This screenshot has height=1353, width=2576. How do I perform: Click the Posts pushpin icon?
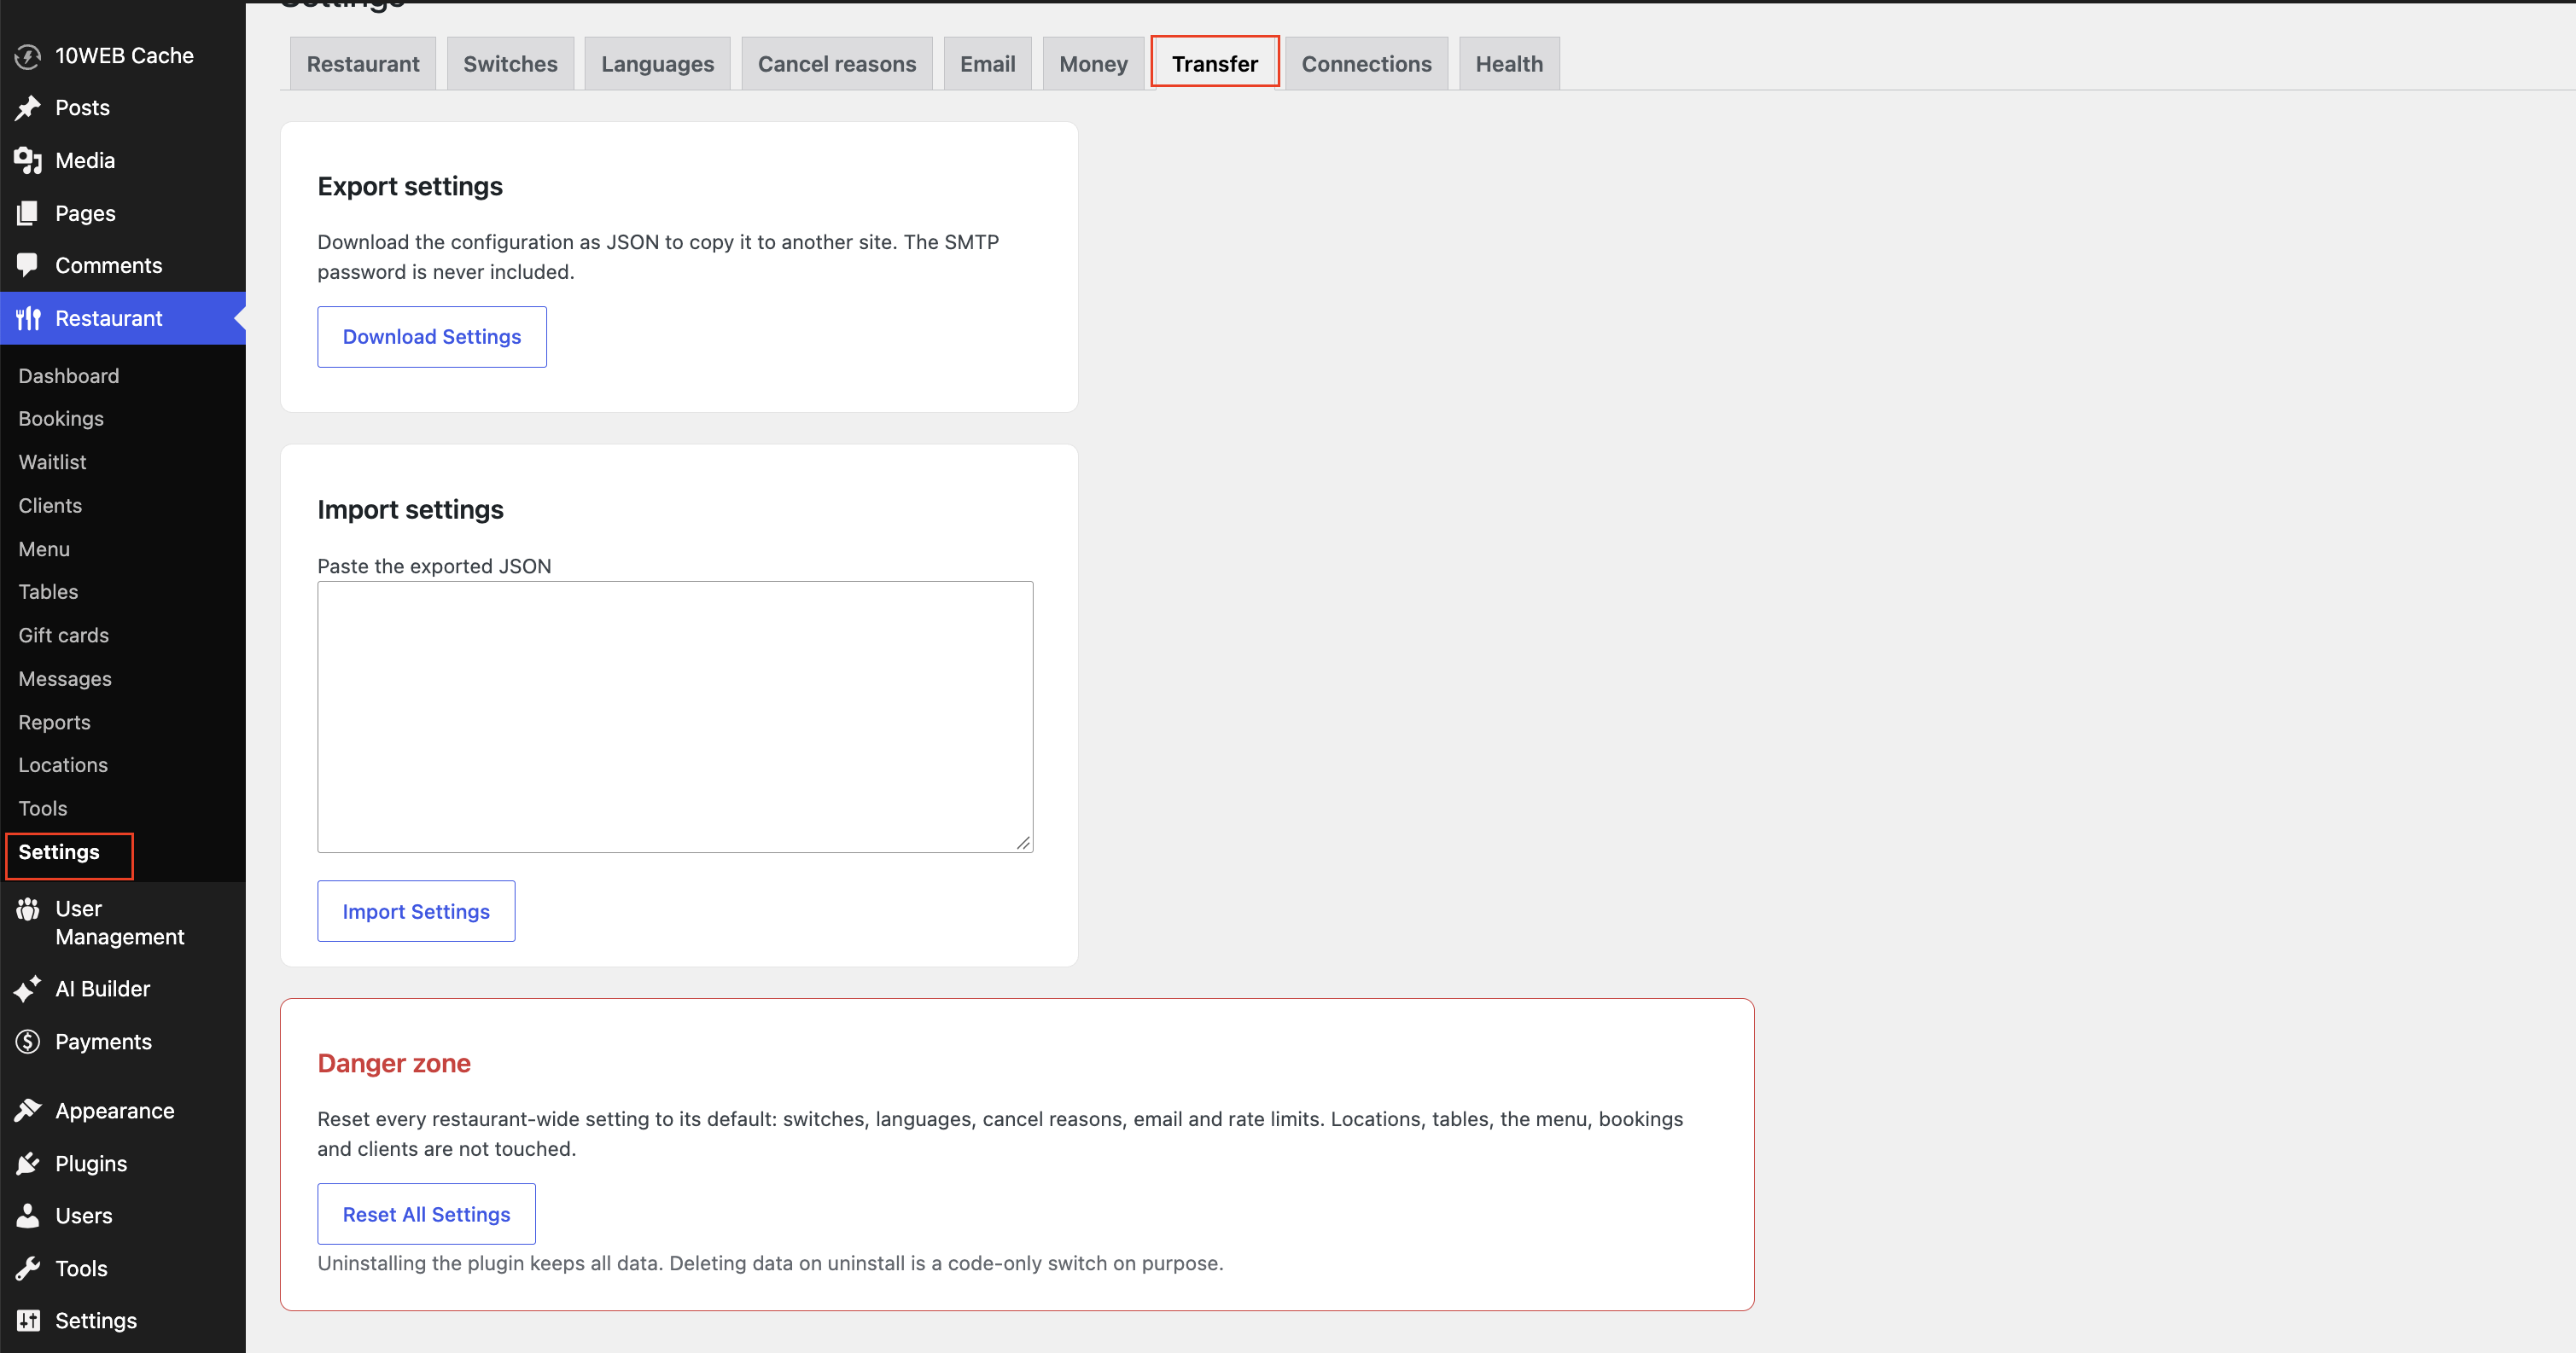click(x=28, y=108)
